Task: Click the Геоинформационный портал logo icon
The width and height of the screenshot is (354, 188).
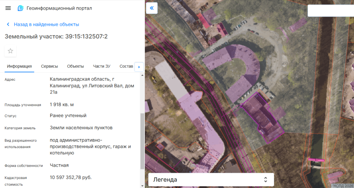Action: click(x=21, y=8)
